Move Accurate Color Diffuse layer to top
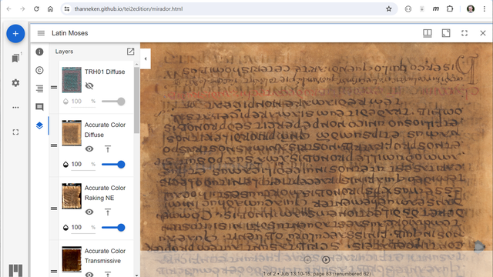Image resolution: width=493 pixels, height=277 pixels. coord(108,149)
